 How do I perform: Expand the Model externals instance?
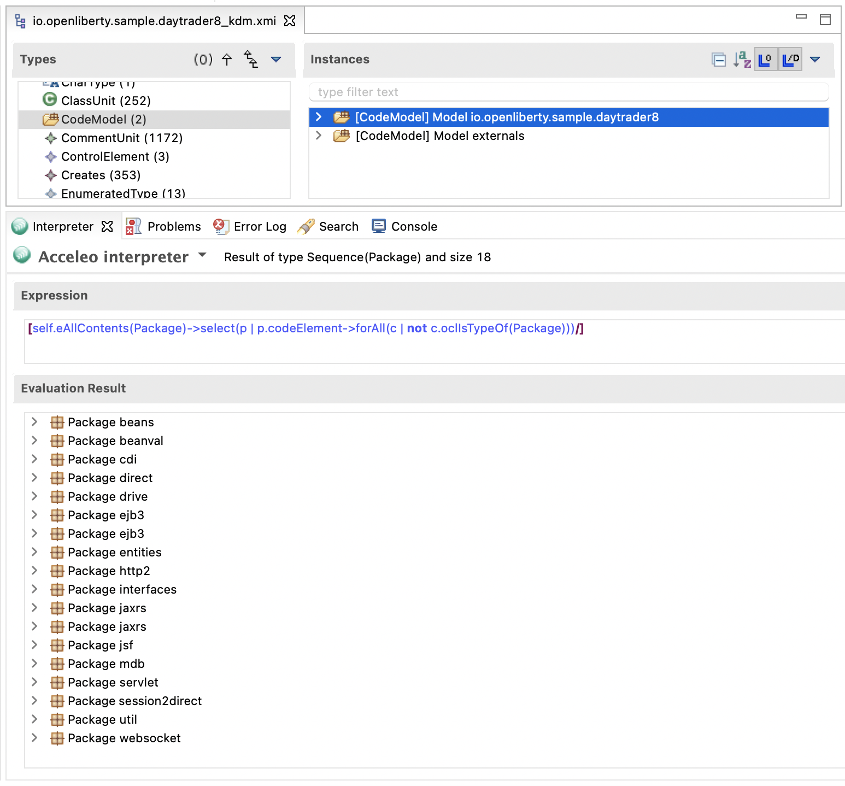[x=319, y=136]
